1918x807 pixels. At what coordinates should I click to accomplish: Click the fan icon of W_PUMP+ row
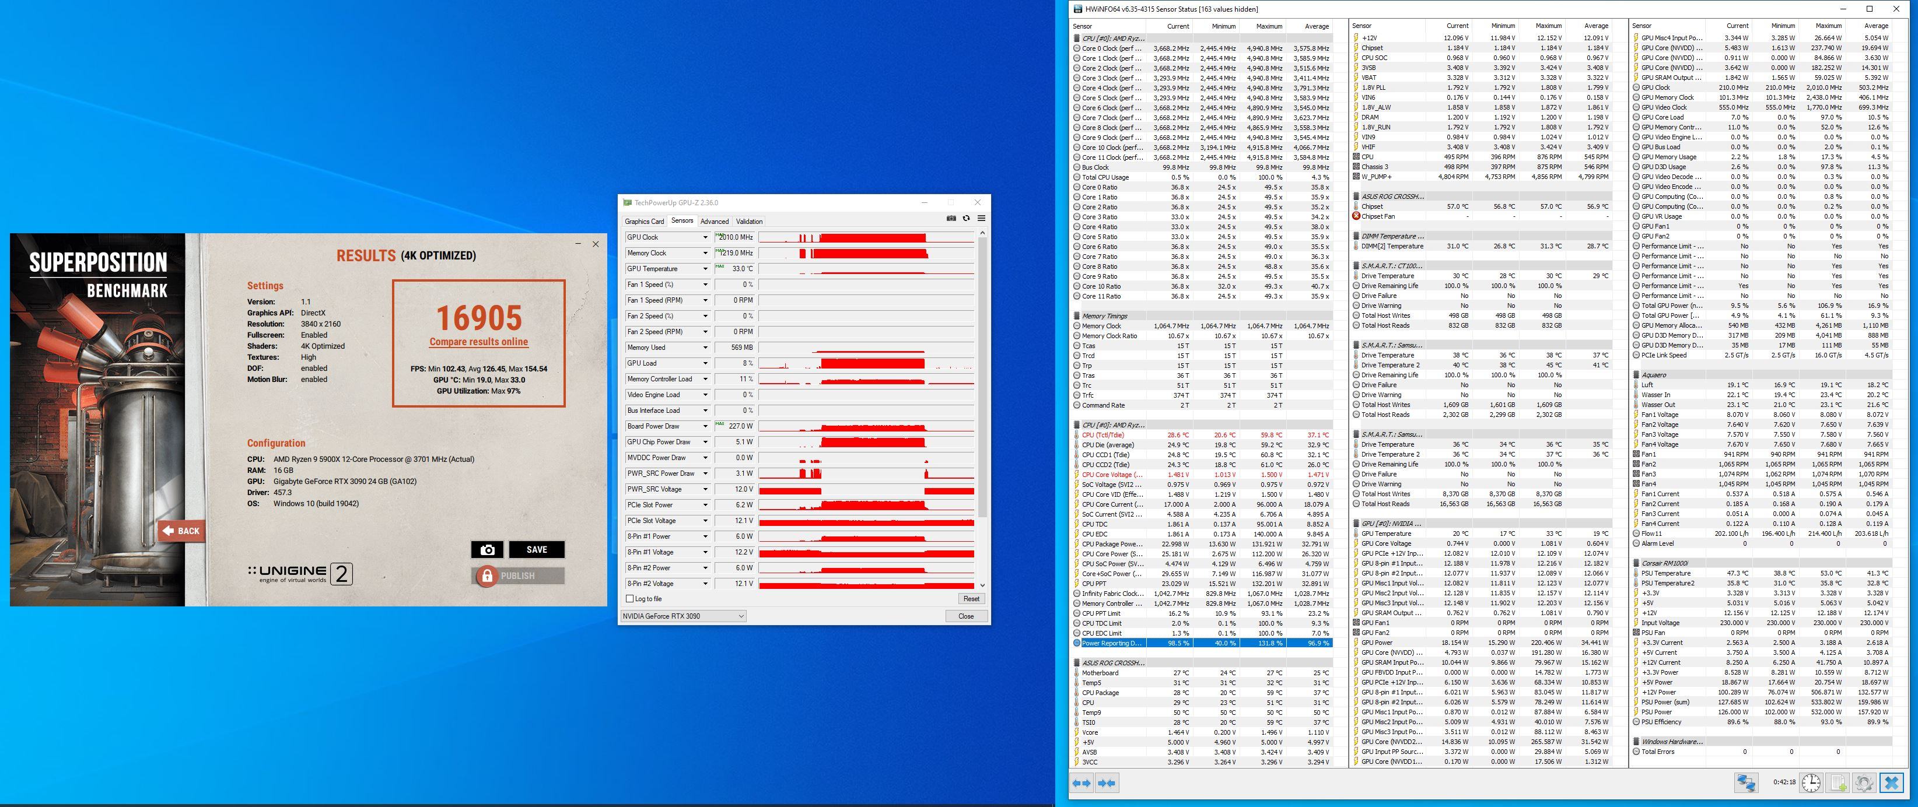(x=1356, y=177)
